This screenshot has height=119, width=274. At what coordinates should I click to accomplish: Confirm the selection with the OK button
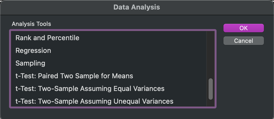click(244, 28)
